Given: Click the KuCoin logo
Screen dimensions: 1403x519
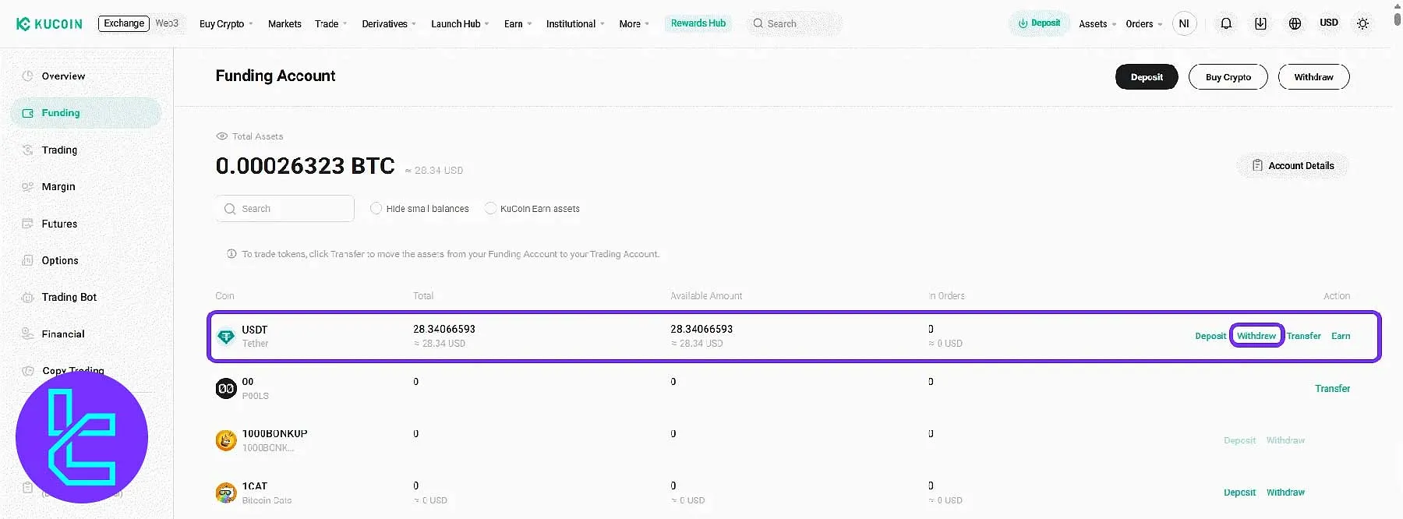Looking at the screenshot, I should pyautogui.click(x=49, y=24).
